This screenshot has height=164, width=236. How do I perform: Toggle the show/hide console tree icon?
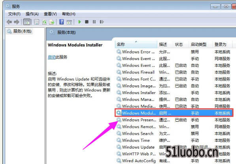pos(27,22)
